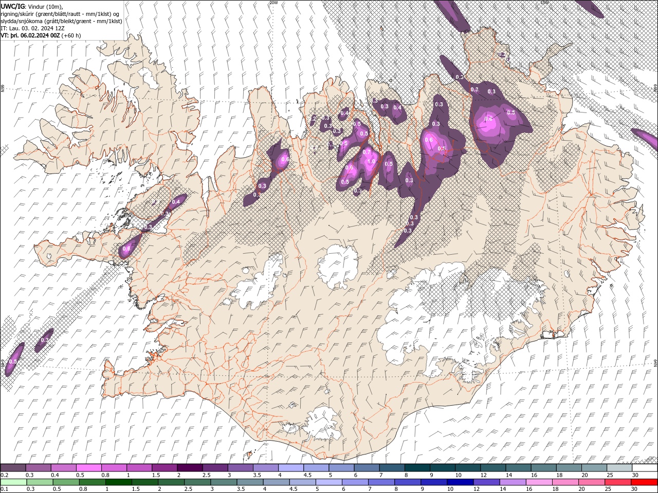Click the '2.5' label under the upper legend
This screenshot has height=493, width=658.
[206, 475]
